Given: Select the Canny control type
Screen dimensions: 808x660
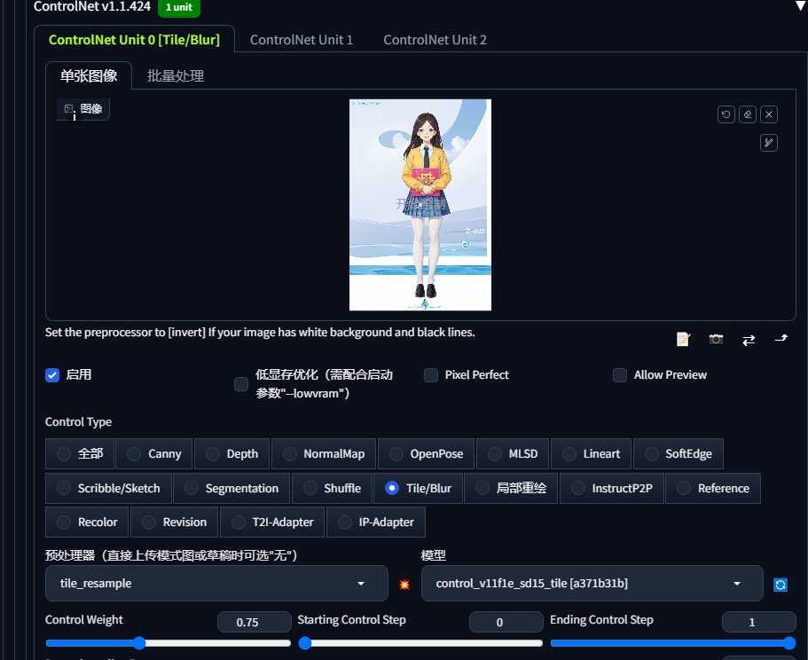Looking at the screenshot, I should (154, 454).
